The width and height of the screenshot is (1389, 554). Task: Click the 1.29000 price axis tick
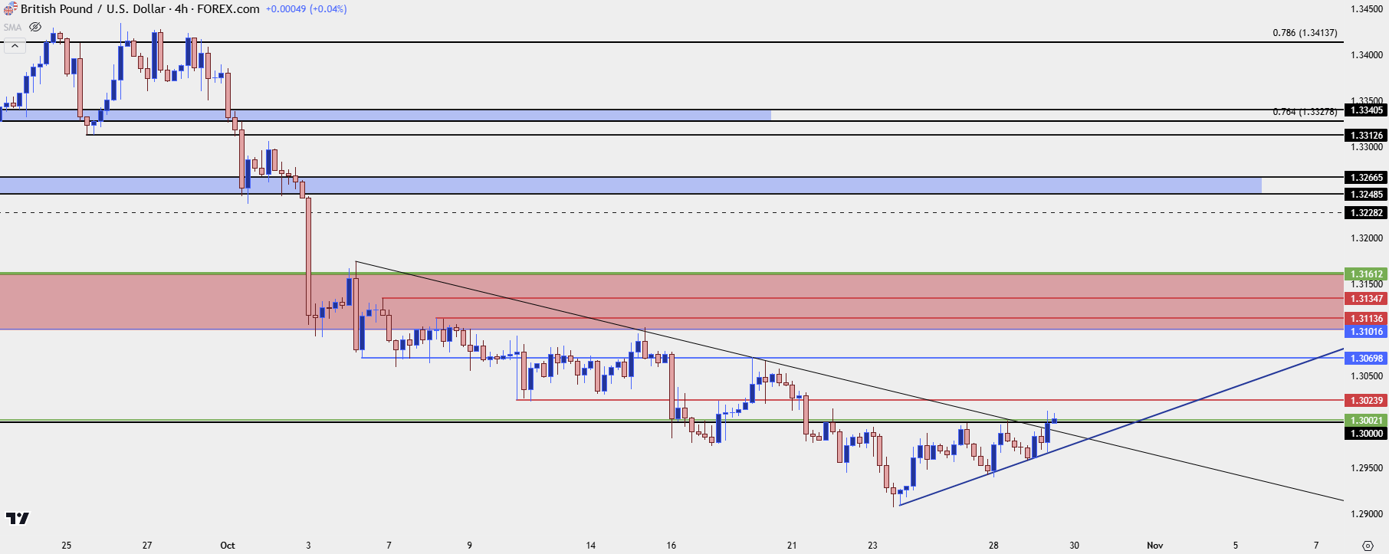(1367, 514)
